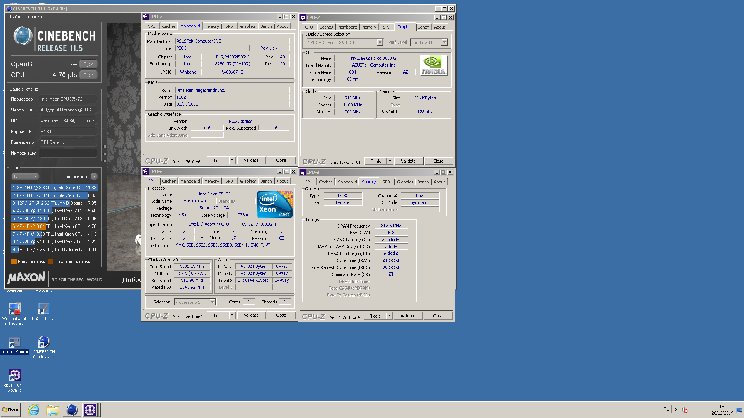This screenshot has width=744, height=418.
Task: Select highlighted ranking row with 4.70
Action: click(54, 226)
